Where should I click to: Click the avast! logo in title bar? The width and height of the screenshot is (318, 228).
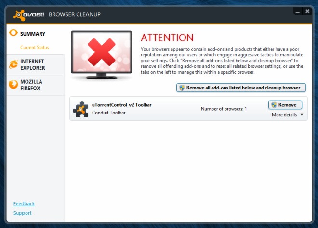pos(28,15)
